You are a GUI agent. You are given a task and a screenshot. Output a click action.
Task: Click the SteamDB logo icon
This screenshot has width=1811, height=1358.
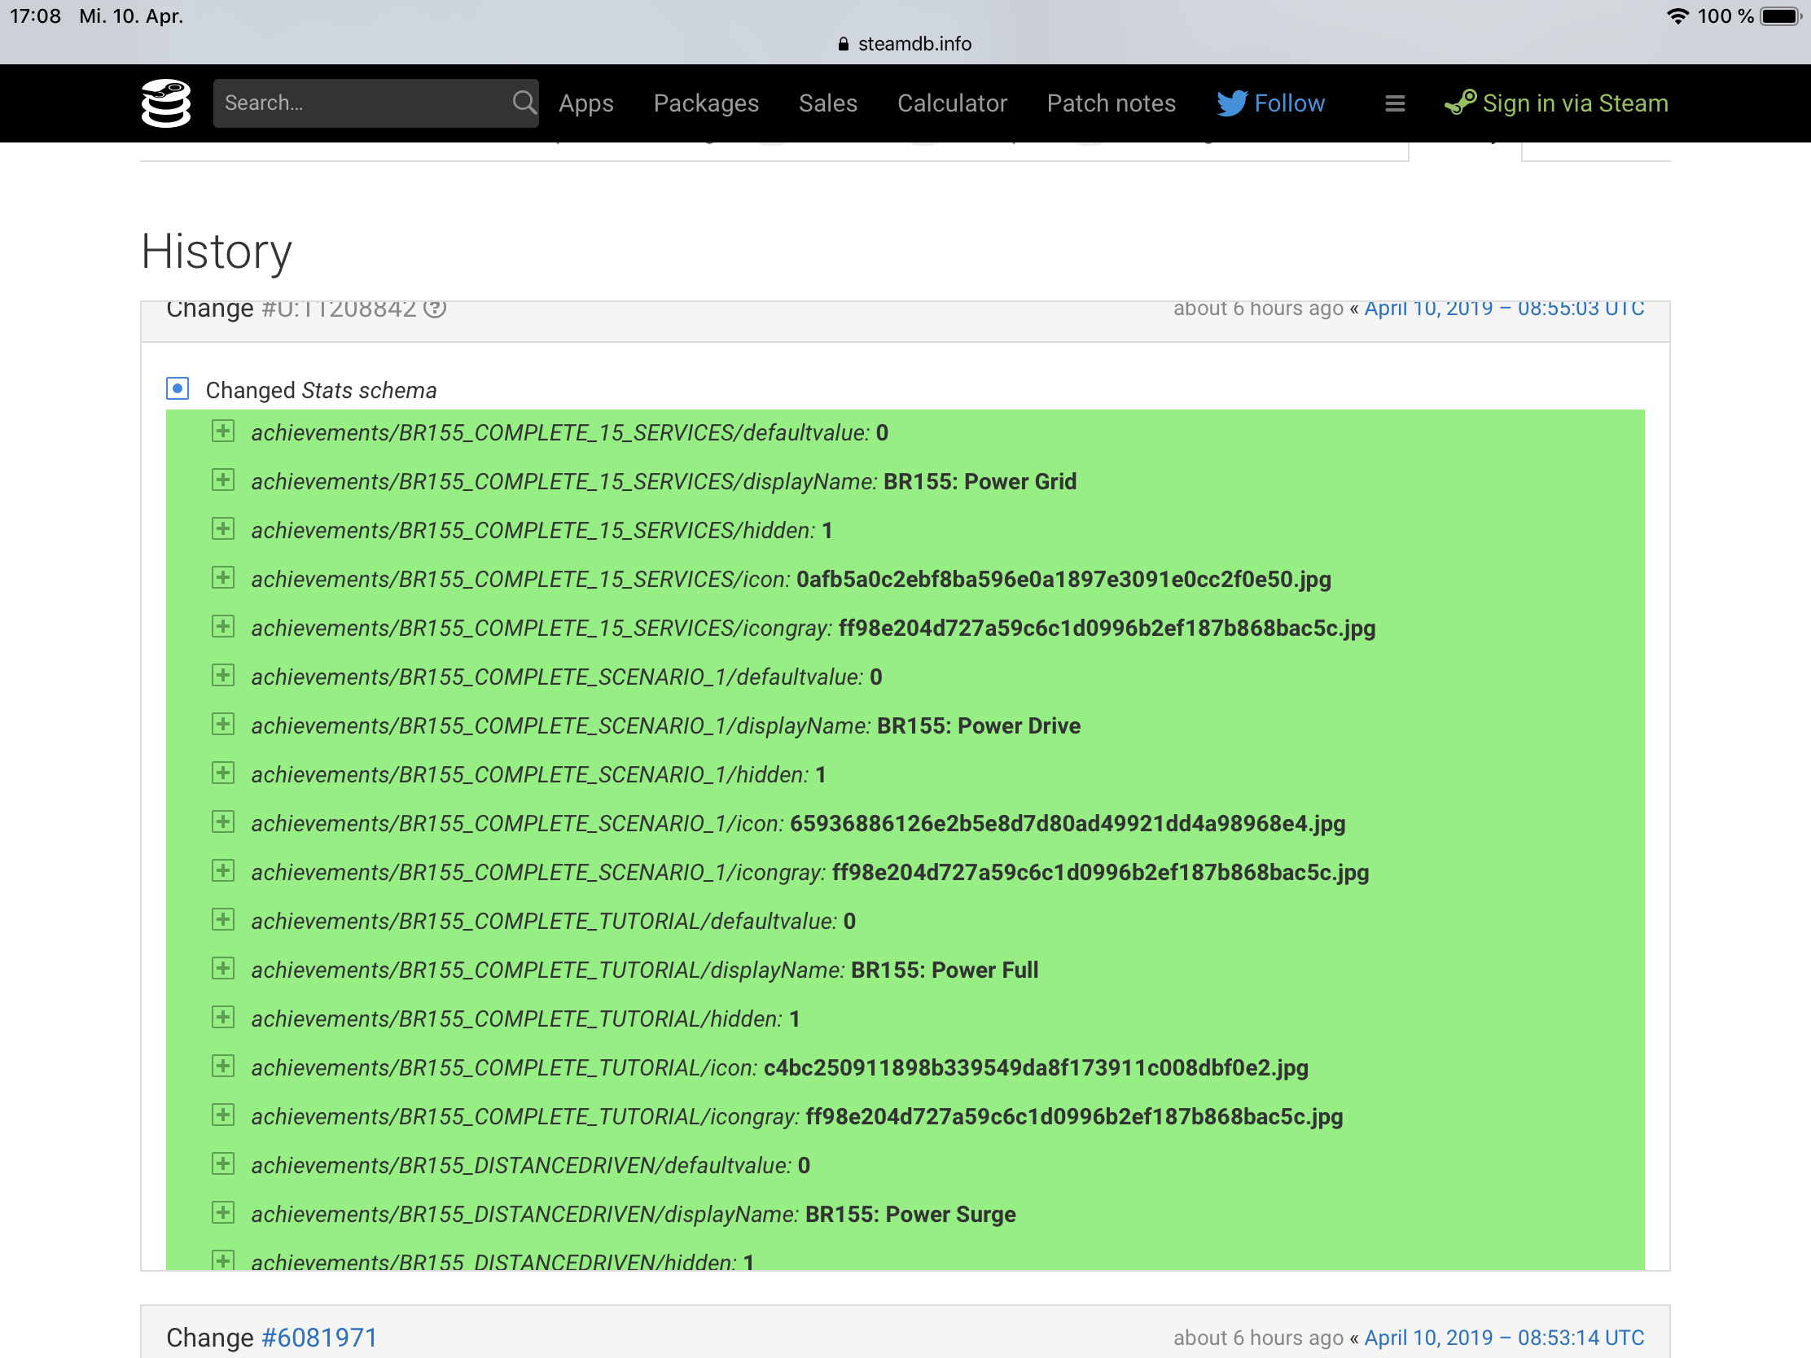[x=166, y=103]
